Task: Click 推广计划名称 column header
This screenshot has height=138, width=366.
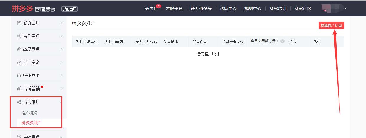Action: [87, 41]
